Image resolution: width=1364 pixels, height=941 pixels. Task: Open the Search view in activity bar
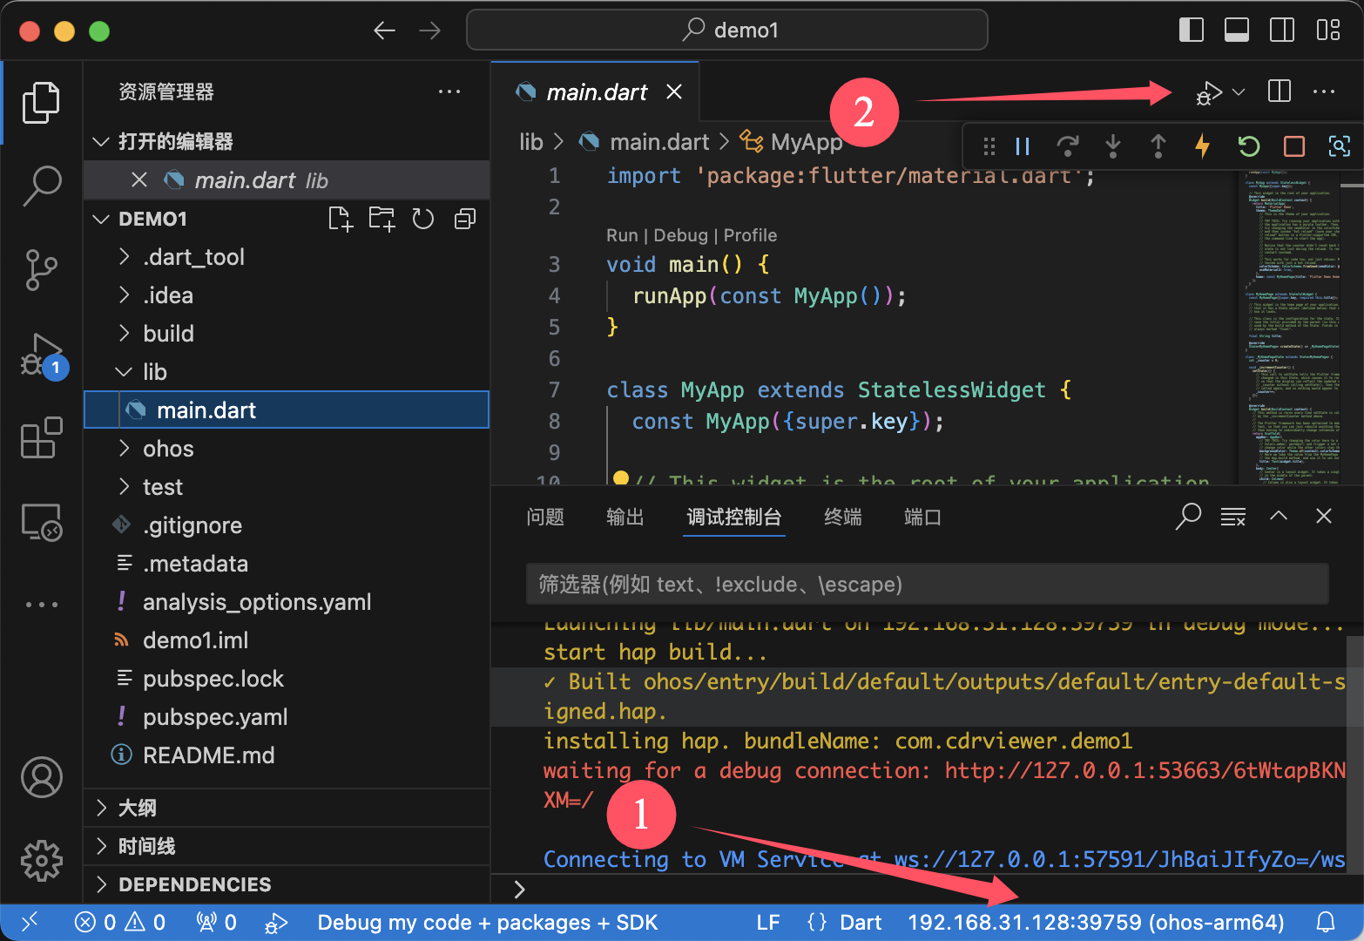pos(41,186)
